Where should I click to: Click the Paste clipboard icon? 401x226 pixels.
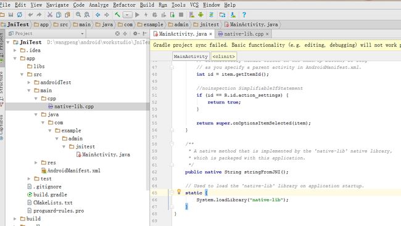coord(67,15)
